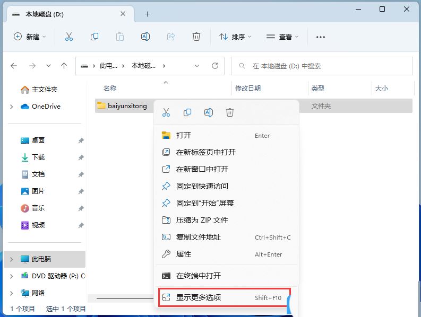Screen dimensions: 421x317
Task: Go back with the left arrow
Action: 14,66
